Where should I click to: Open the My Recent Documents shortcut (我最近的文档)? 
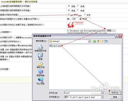click(40, 48)
